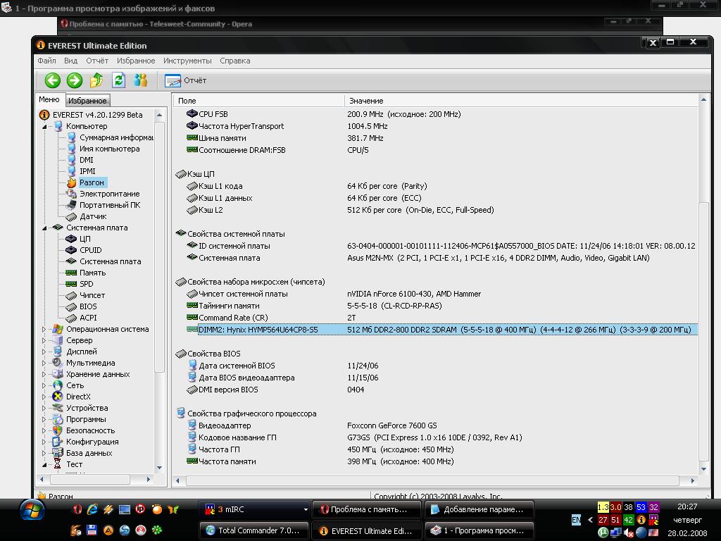The height and width of the screenshot is (541, 721).
Task: Click the green Forward arrow toolbar icon
Action: point(74,80)
